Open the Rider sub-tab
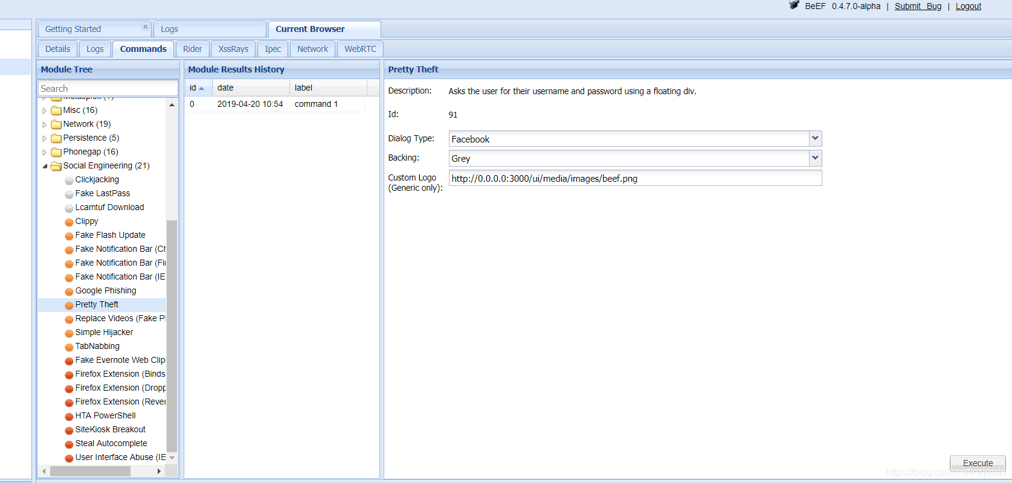 click(x=192, y=49)
